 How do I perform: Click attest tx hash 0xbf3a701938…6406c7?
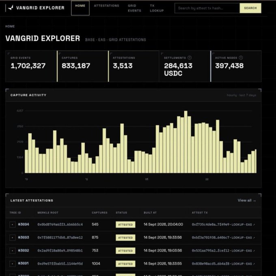click(211, 237)
